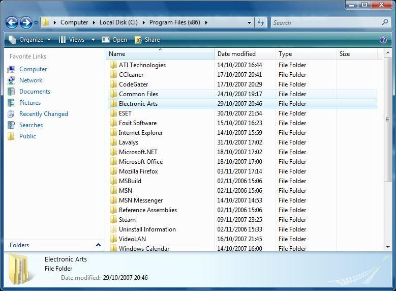Select ESET folder icon
396x291 pixels.
tap(113, 113)
